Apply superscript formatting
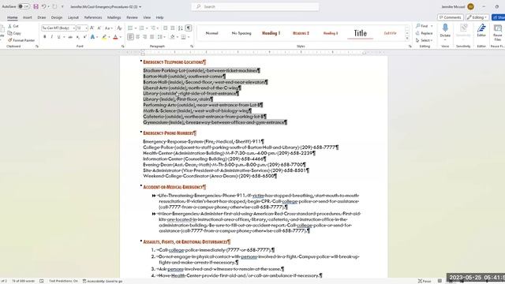This screenshot has height=284, width=505. point(84,37)
